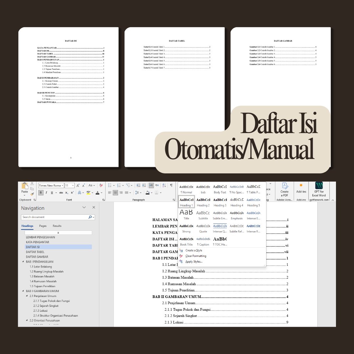Screen dimensions: 354x354
Task: Open the font size dropdown
Action: 73,186
